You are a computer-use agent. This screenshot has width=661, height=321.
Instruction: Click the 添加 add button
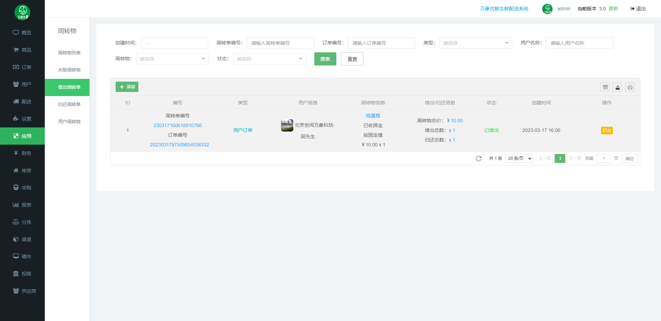click(x=127, y=87)
